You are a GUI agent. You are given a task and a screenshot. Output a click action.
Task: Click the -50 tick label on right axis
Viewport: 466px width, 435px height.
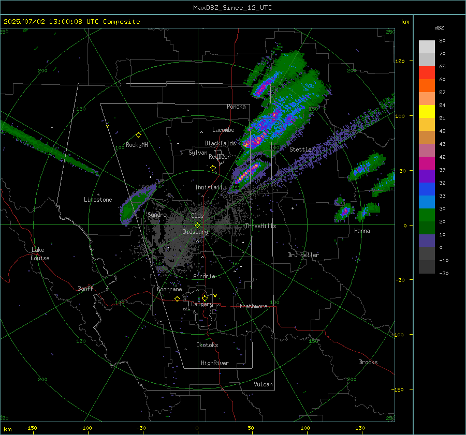click(x=400, y=280)
